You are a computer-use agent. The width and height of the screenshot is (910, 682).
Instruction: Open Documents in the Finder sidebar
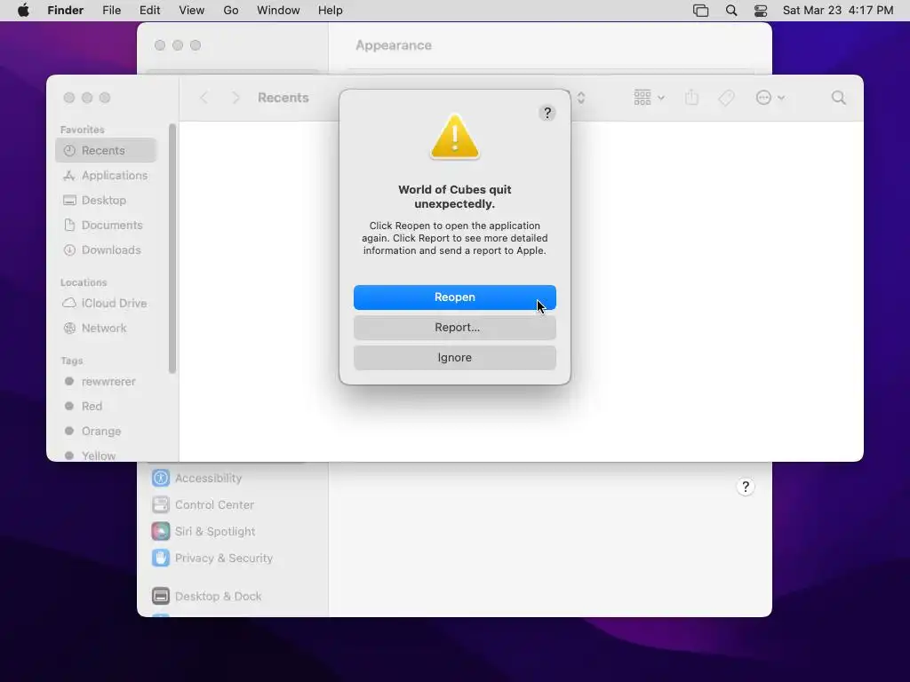click(107, 225)
